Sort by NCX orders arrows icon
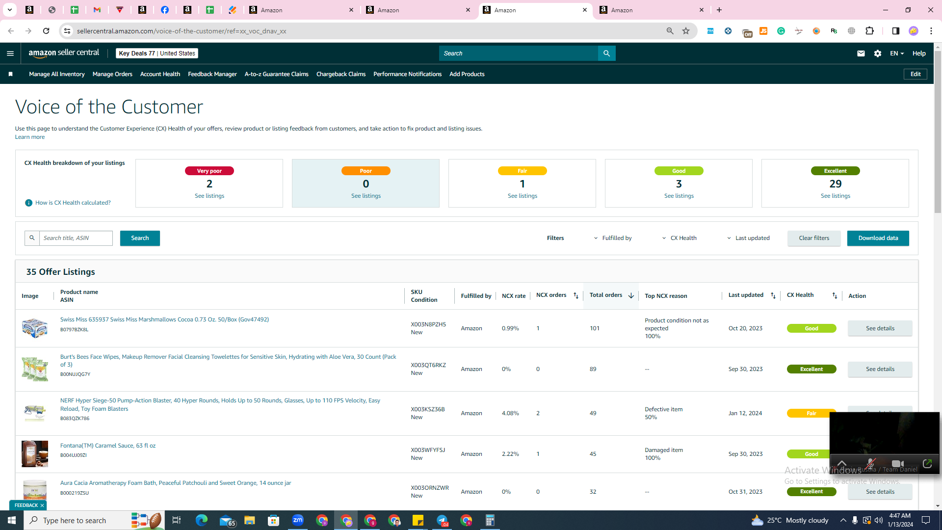The height and width of the screenshot is (530, 942). tap(576, 295)
